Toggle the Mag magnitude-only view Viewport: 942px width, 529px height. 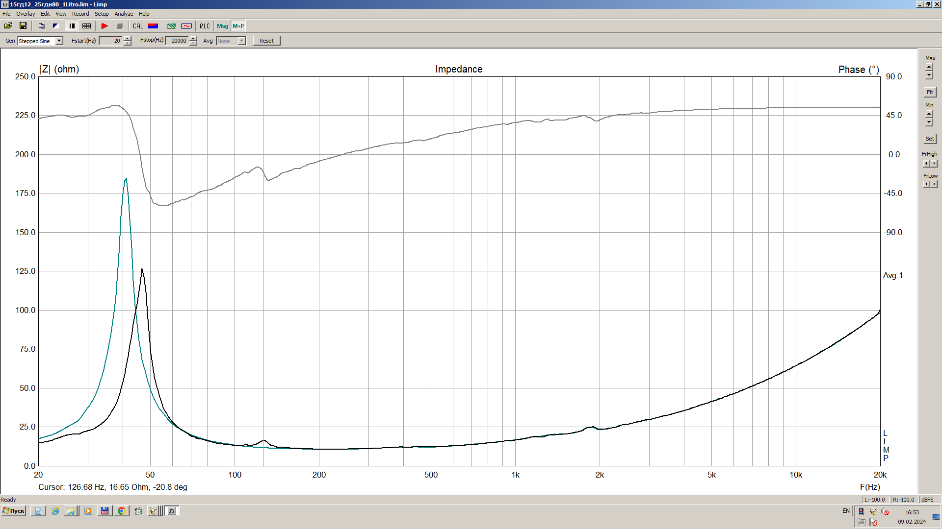coord(222,26)
